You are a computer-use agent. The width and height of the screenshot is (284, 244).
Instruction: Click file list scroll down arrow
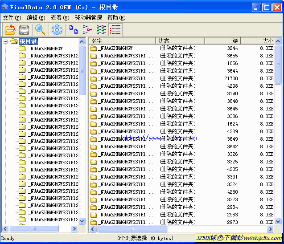(278, 221)
